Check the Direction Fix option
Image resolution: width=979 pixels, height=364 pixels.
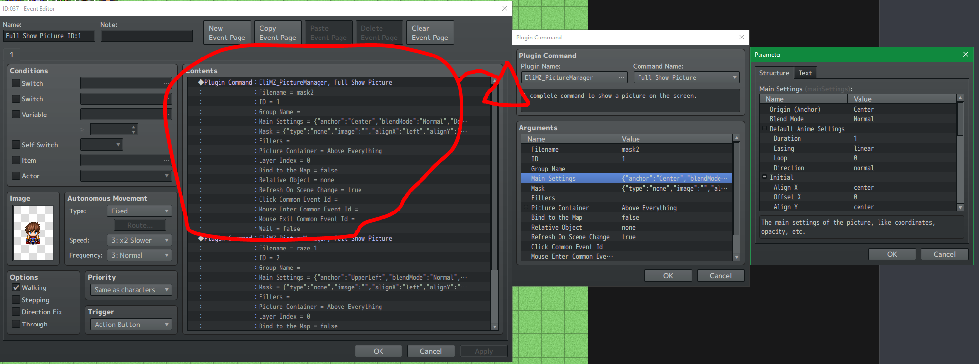tap(16, 312)
